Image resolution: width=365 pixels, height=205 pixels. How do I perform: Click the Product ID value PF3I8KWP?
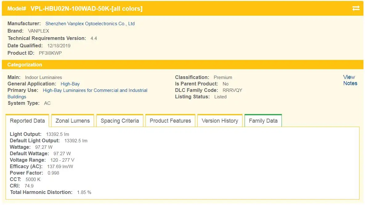click(x=50, y=53)
